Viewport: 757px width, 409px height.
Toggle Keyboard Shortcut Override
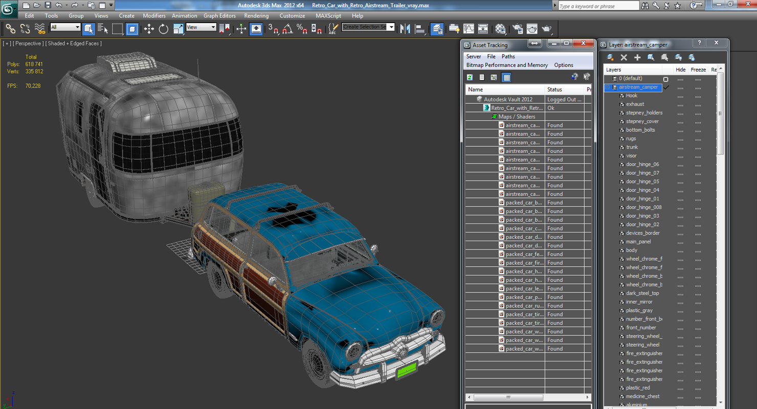click(x=256, y=29)
